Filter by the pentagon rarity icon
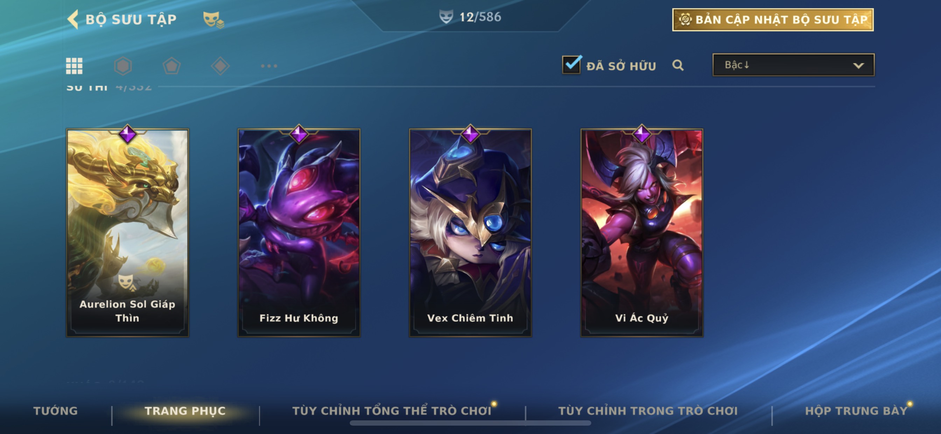941x434 pixels. point(172,66)
